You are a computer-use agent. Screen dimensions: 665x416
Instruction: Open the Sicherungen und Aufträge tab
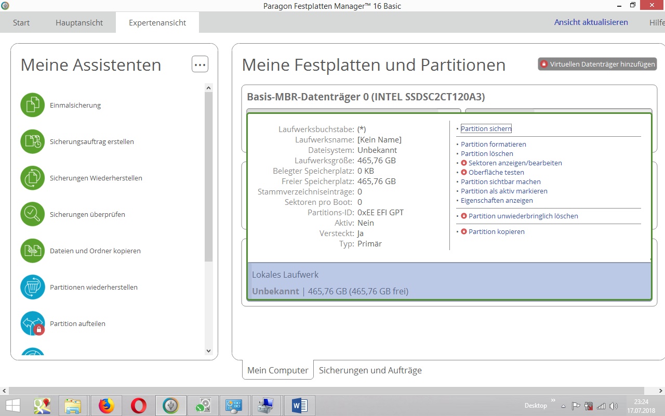point(370,370)
